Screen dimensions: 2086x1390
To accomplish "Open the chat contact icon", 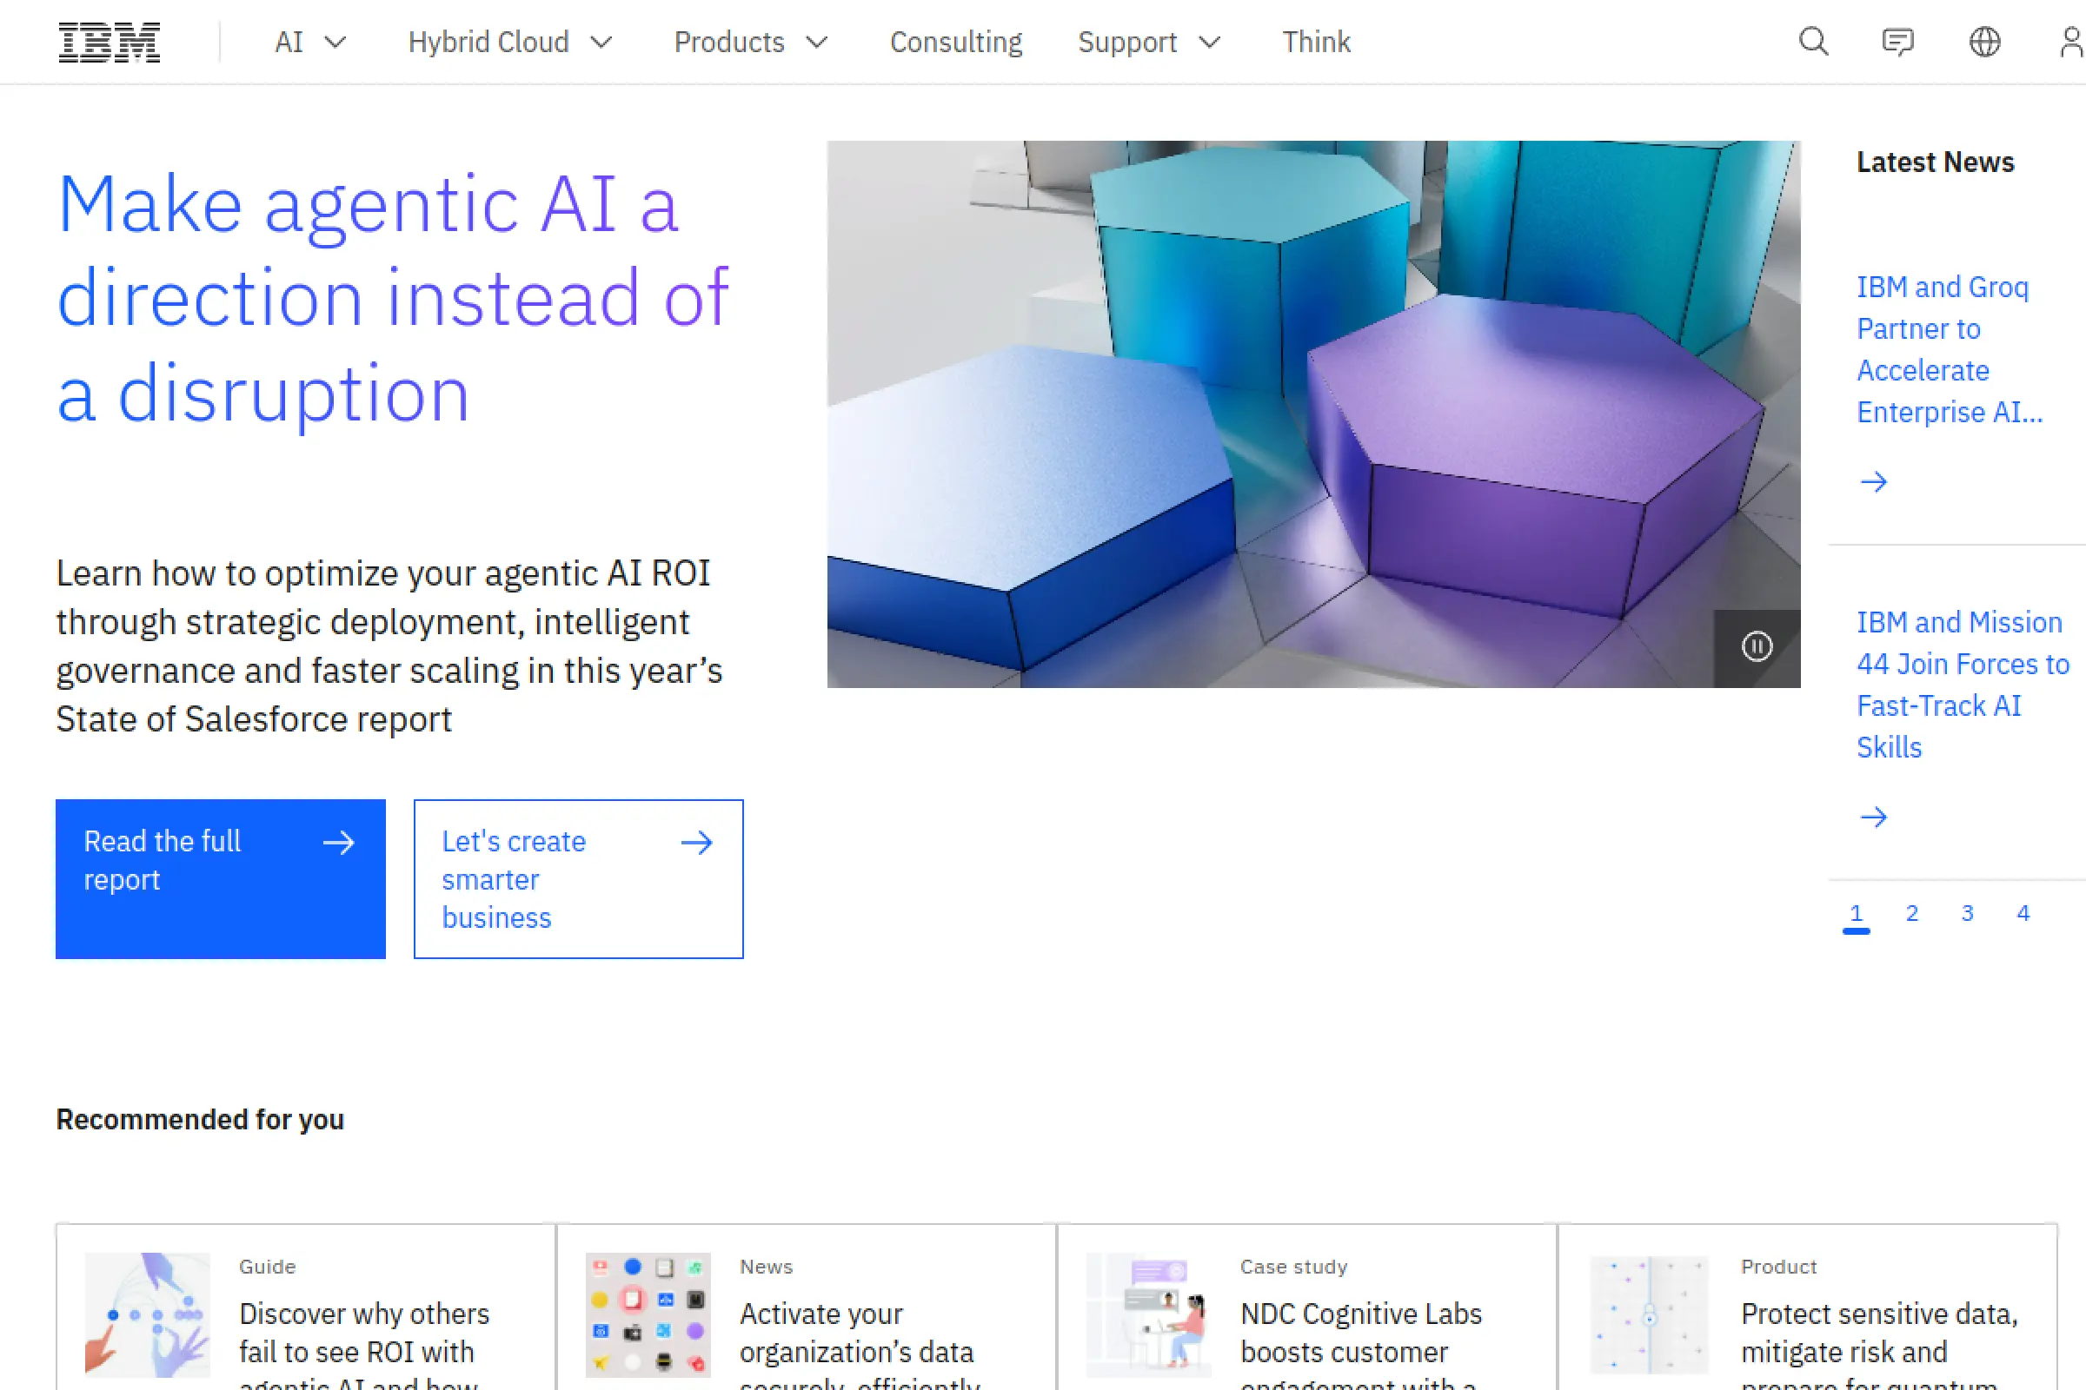I will click(1897, 42).
